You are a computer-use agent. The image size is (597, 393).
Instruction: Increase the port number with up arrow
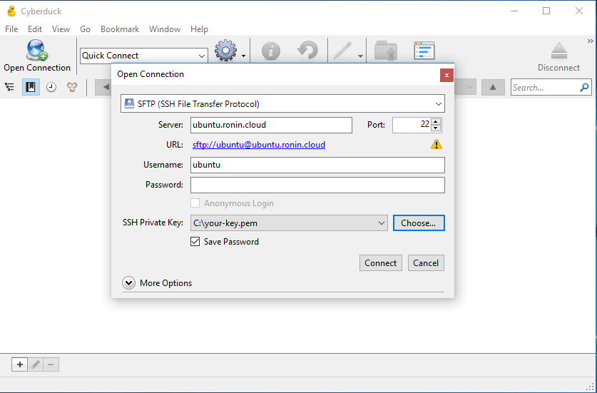coord(437,122)
